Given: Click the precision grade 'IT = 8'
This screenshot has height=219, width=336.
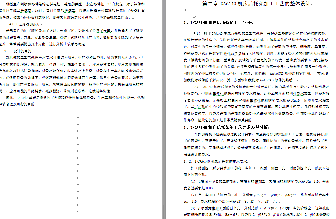Looking at the screenshot, I should (242, 201).
